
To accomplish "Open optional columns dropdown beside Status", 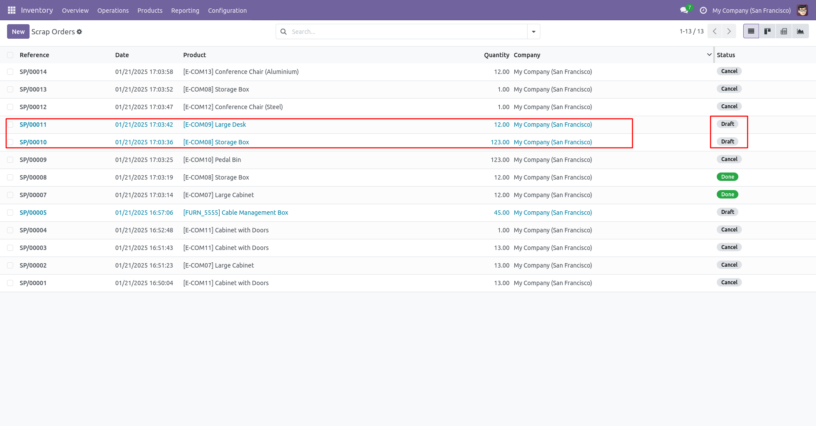I will click(x=709, y=55).
